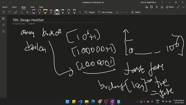Image resolution: width=186 pixels, height=105 pixels.
Task: Open Microsoft Edge from the taskbar
Action: point(93,101)
